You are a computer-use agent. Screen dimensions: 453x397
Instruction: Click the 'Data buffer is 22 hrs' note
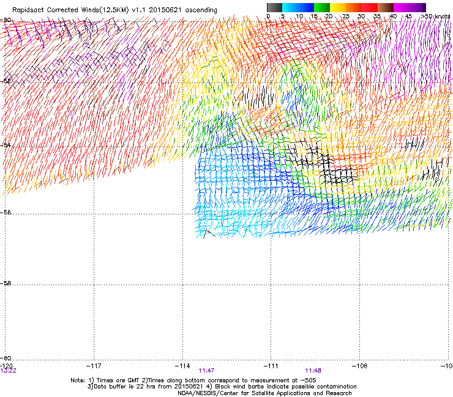click(222, 387)
